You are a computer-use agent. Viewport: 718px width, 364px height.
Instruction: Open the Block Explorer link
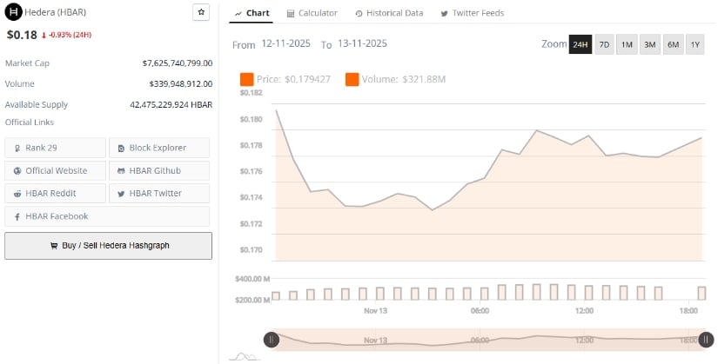pyautogui.click(x=158, y=148)
